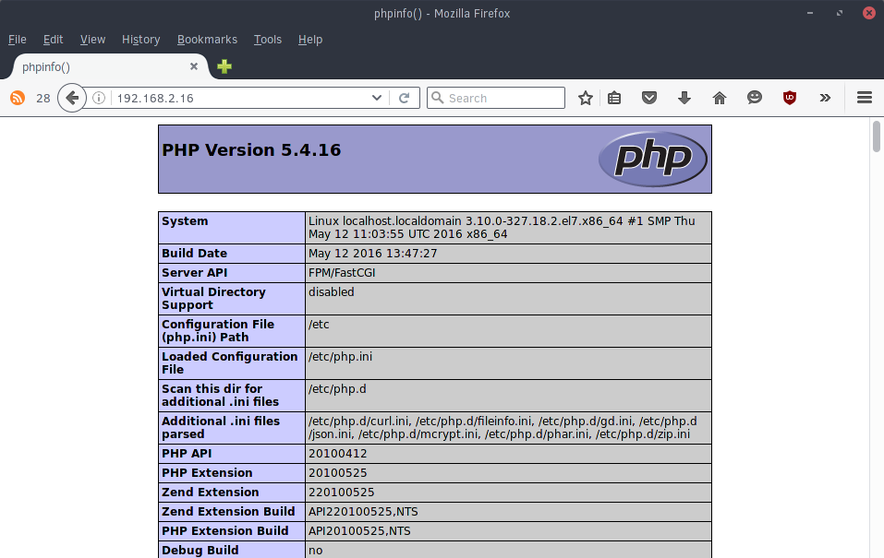Click Configuration File (php.ini) Path label
Screen dimensions: 884x558
(x=218, y=330)
